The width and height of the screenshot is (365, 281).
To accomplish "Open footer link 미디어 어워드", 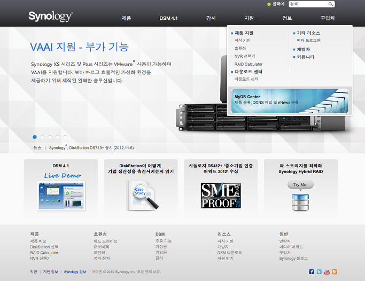I will point(291,247).
